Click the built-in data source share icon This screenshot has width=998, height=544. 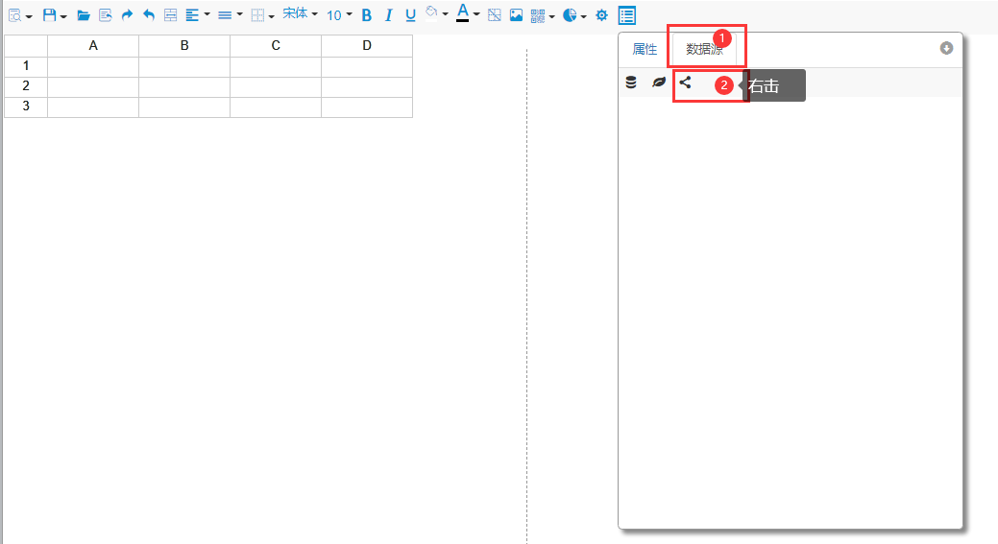pyautogui.click(x=685, y=82)
